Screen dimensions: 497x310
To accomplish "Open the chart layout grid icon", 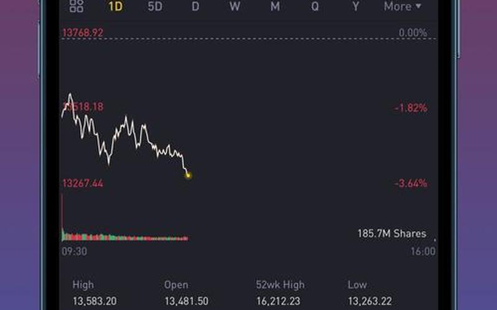I will pos(76,6).
